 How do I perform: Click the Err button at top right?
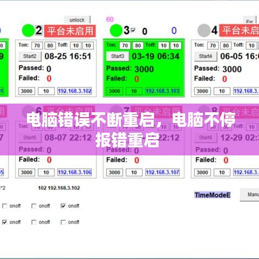(250, 21)
